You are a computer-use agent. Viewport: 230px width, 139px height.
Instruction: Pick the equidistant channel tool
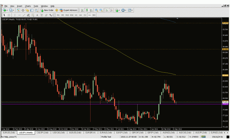28,15
